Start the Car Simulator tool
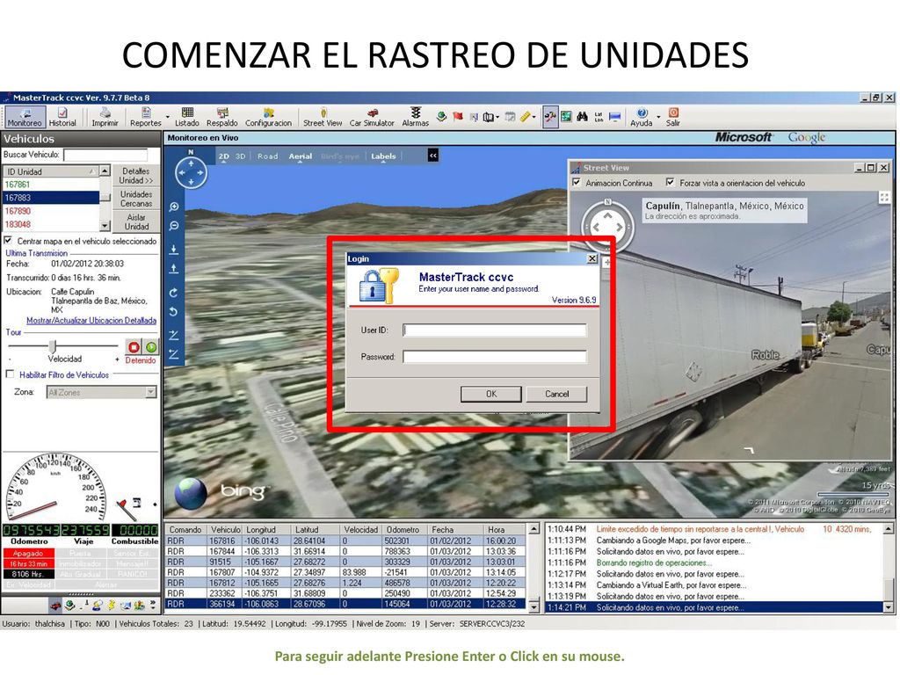This screenshot has width=900, height=675. (372, 117)
